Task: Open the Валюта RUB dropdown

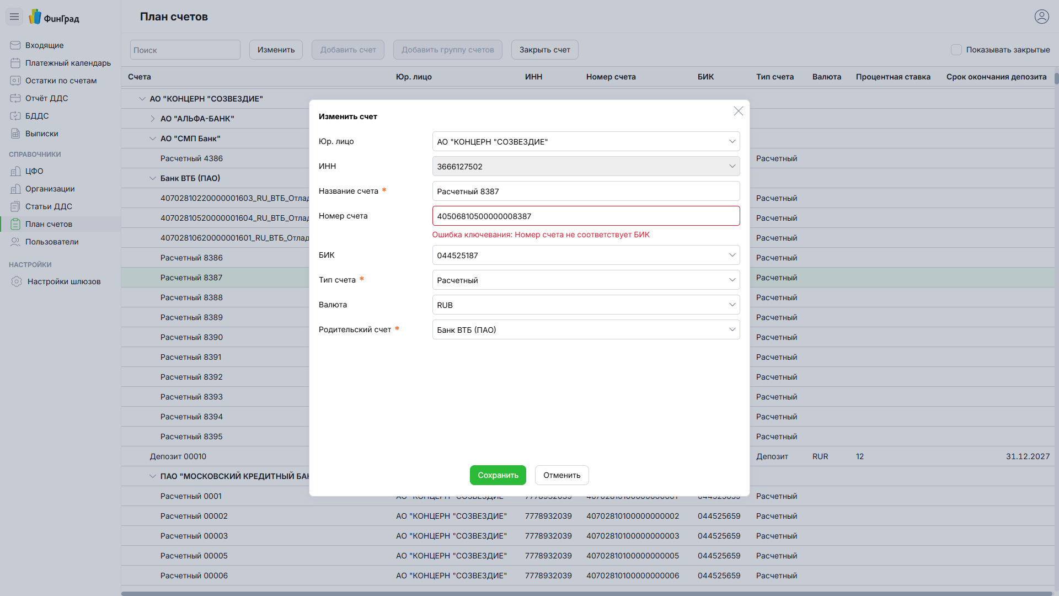Action: click(x=585, y=305)
